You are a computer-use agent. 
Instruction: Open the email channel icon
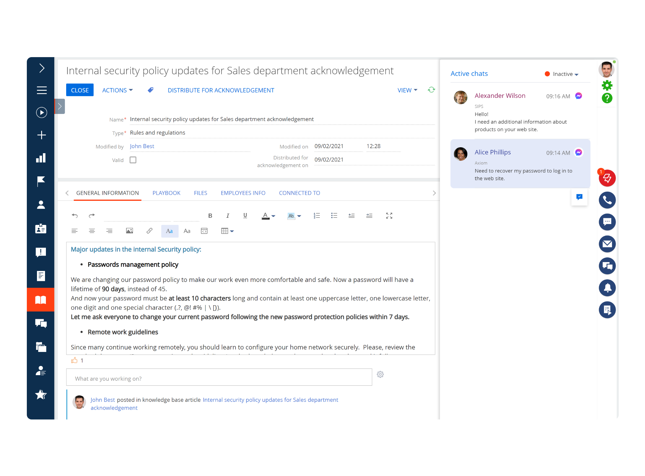(607, 244)
